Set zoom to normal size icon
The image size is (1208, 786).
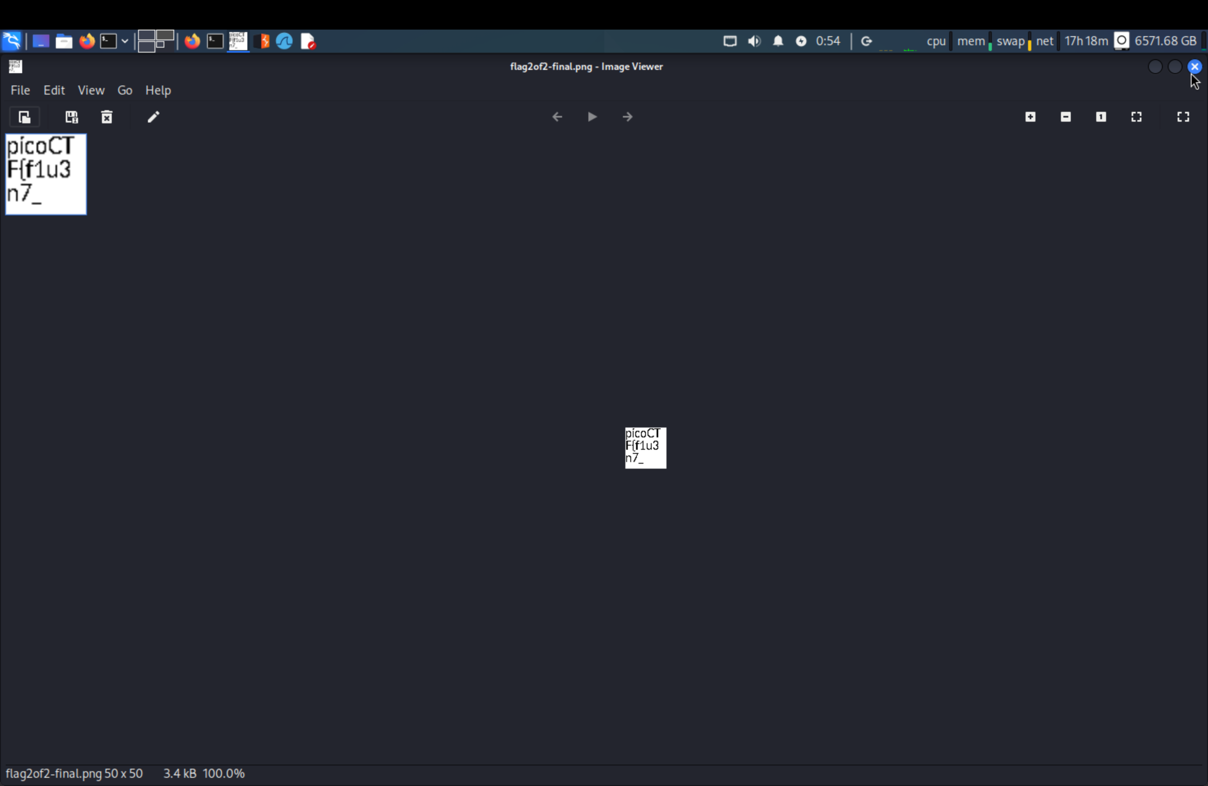coord(1100,117)
